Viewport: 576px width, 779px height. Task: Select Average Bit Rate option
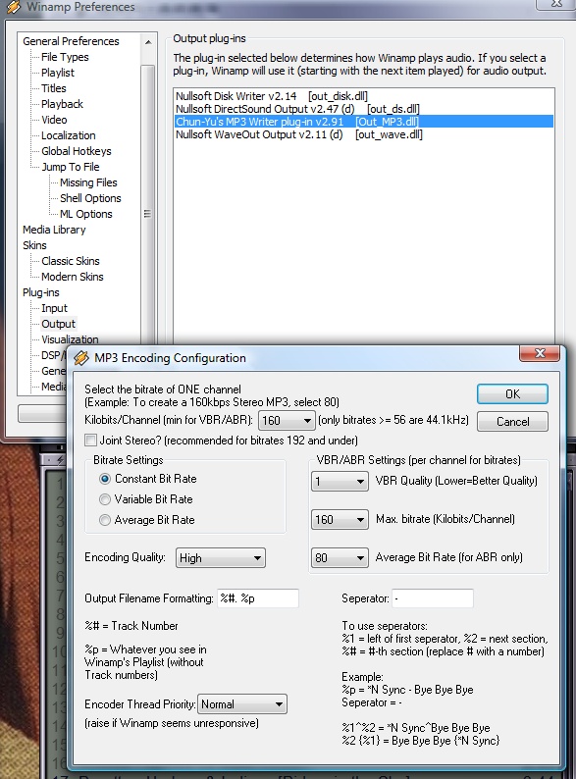105,520
